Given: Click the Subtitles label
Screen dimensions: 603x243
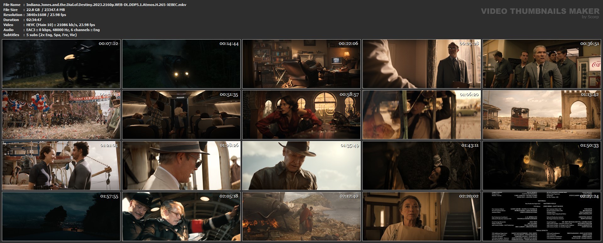Looking at the screenshot, I should 11,35.
